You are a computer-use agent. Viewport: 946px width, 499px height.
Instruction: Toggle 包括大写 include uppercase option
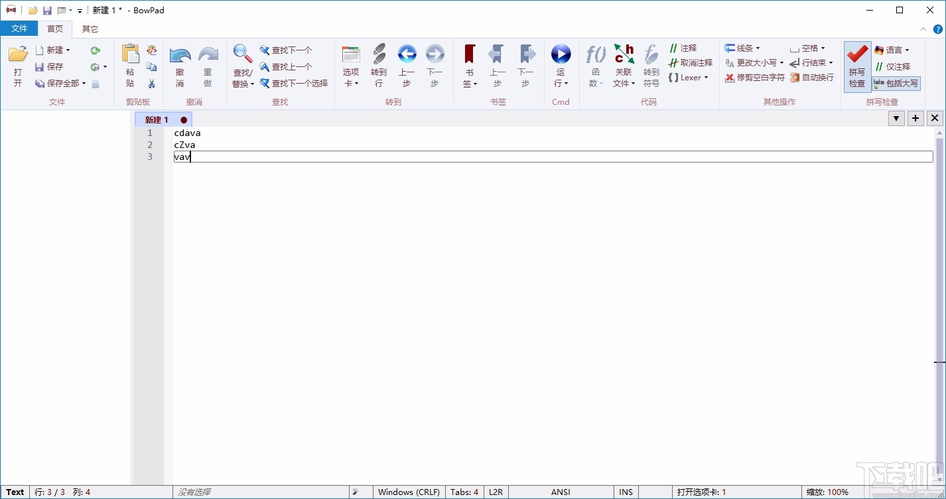896,84
